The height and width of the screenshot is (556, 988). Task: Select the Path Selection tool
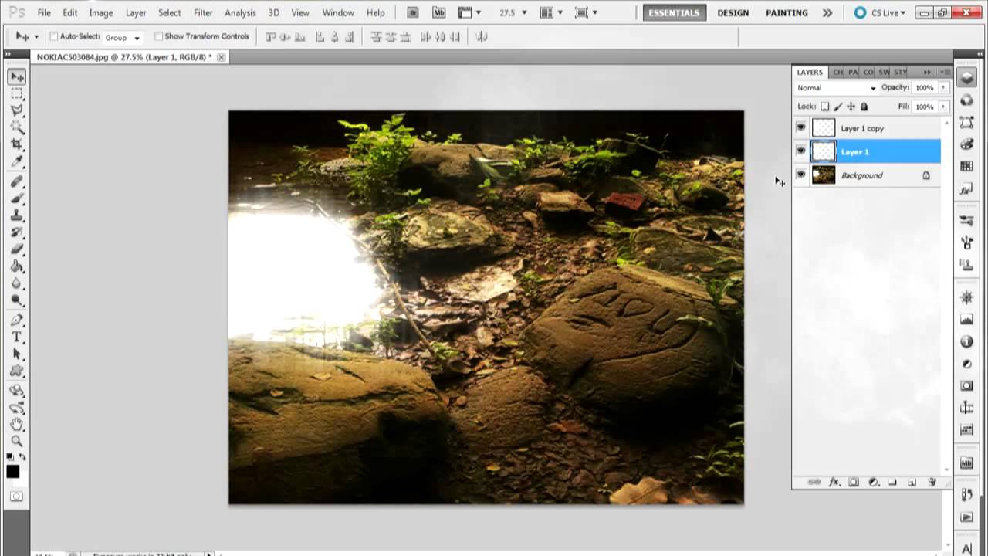tap(17, 354)
